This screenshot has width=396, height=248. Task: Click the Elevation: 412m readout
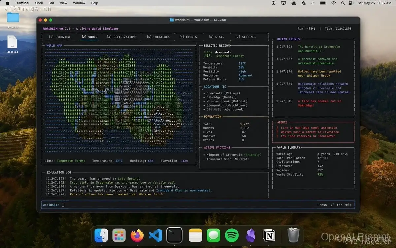174,161
